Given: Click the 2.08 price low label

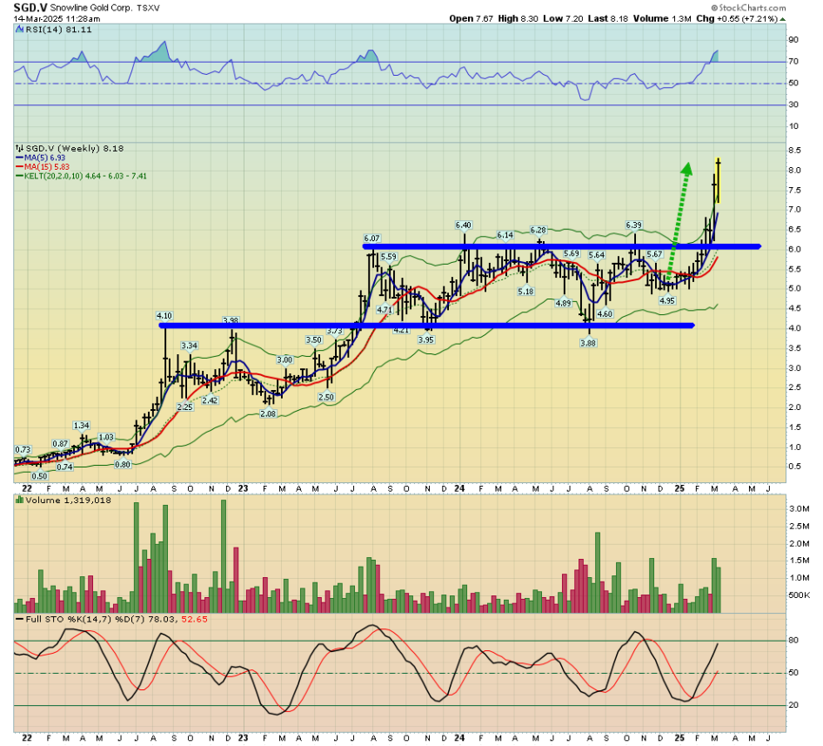Looking at the screenshot, I should pos(268,414).
